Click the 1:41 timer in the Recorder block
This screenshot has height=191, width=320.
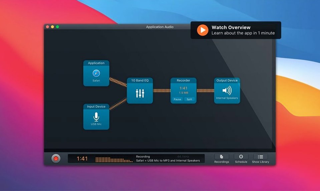coord(184,88)
